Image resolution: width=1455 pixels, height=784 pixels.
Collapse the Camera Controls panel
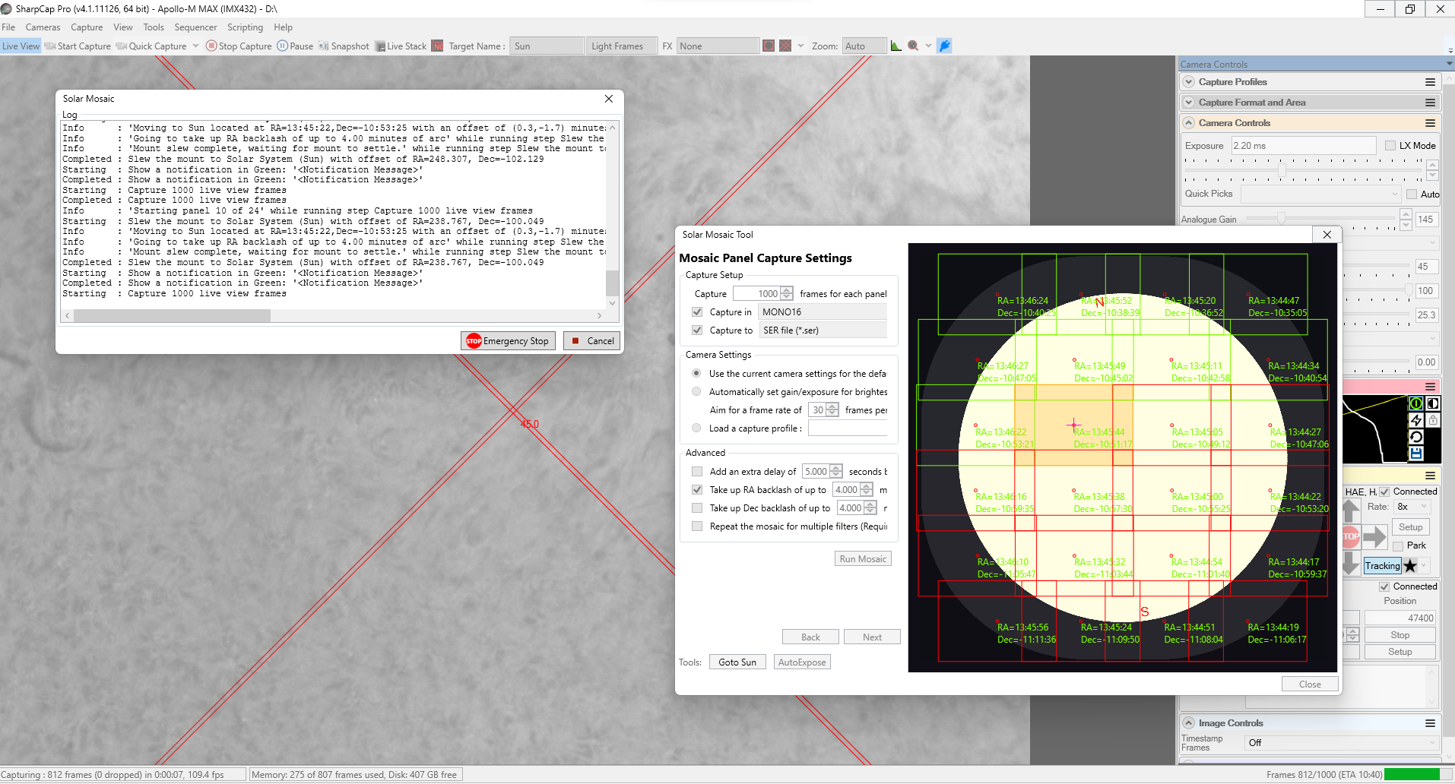[x=1189, y=123]
